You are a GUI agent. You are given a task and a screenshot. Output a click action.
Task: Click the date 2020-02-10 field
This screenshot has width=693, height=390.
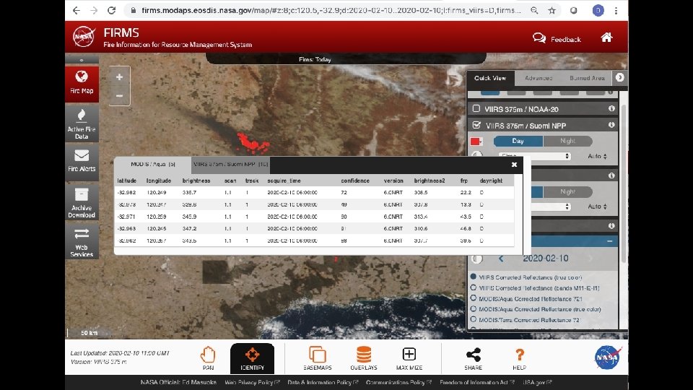click(546, 259)
